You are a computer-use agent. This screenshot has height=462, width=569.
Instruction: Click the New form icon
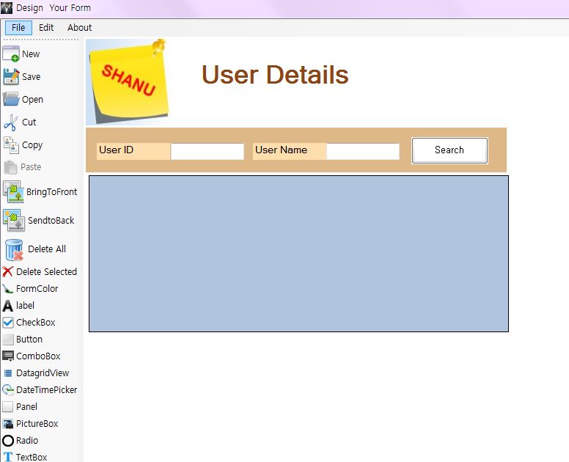(11, 54)
